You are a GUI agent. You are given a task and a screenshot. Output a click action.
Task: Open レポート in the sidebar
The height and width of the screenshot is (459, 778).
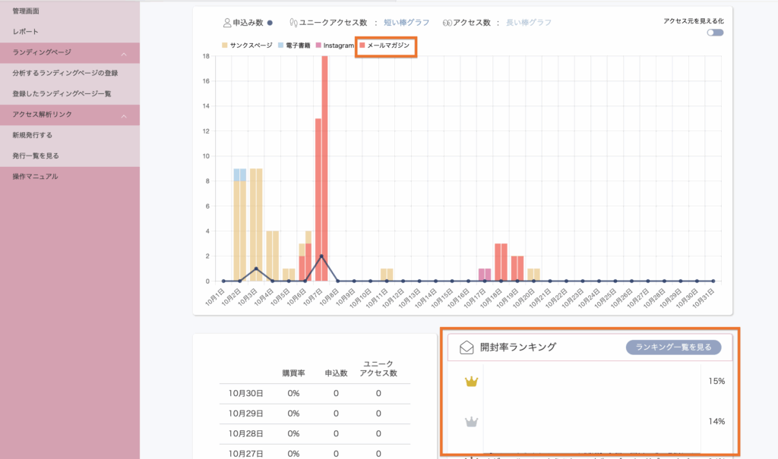[25, 32]
